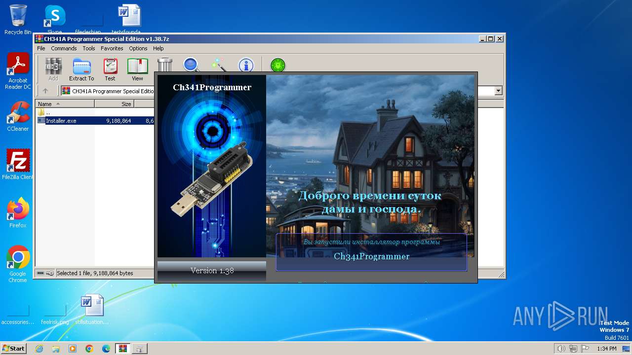Viewport: 632px width, 355px height.
Task: Click the Ch341Programmer title in installer
Action: [x=212, y=87]
